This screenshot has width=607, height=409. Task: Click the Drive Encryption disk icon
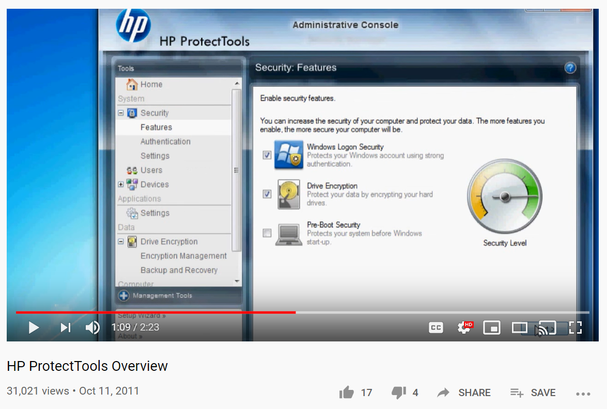pos(132,241)
